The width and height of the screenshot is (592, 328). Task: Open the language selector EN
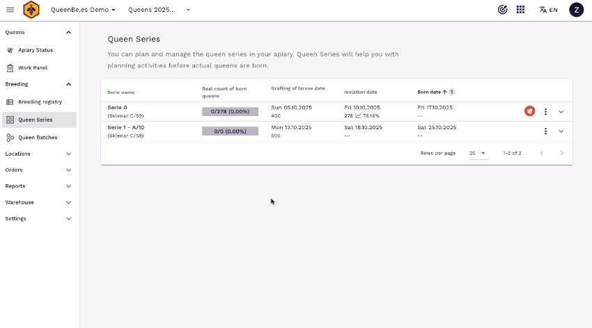548,10
